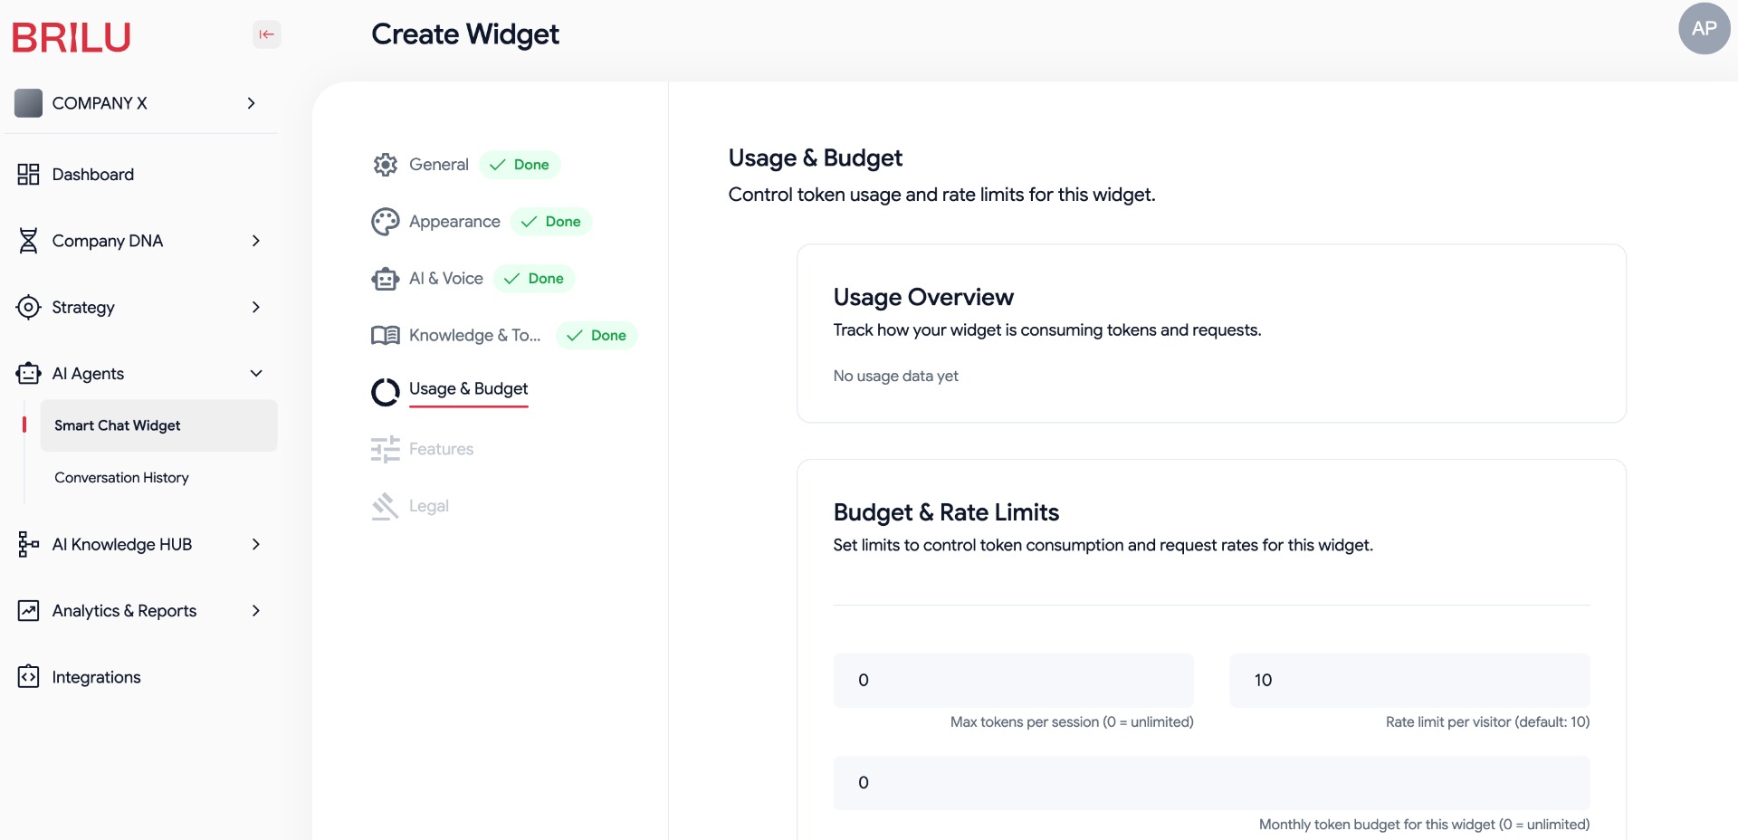The width and height of the screenshot is (1738, 840).
Task: Click the Company DNA helix icon
Action: tap(28, 241)
